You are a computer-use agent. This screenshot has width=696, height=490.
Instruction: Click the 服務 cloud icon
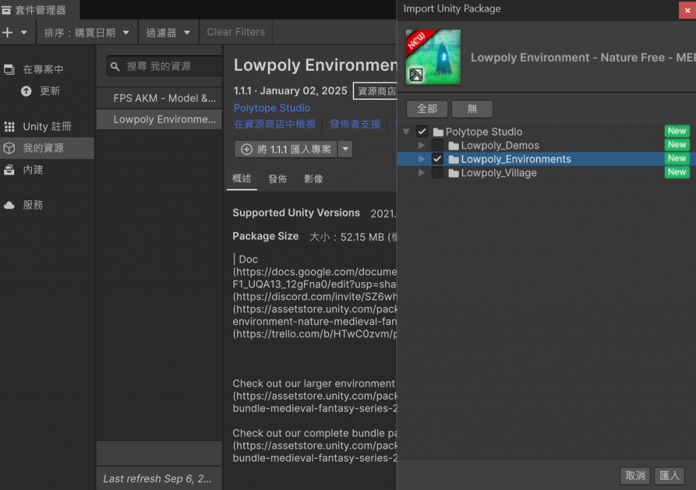click(10, 205)
